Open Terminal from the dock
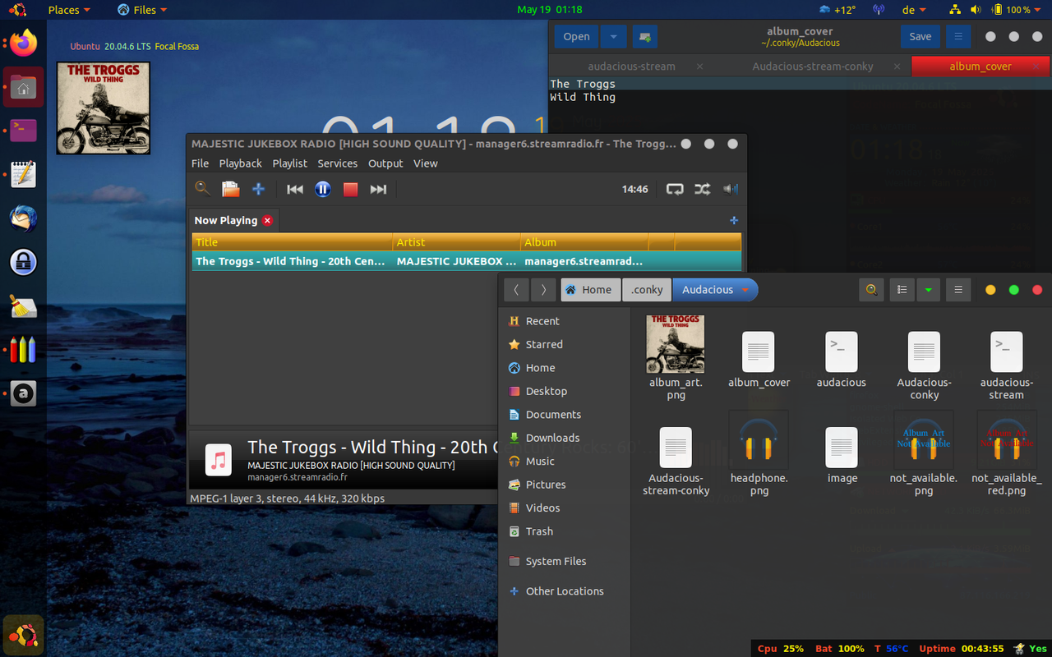The height and width of the screenshot is (657, 1052). (x=23, y=130)
